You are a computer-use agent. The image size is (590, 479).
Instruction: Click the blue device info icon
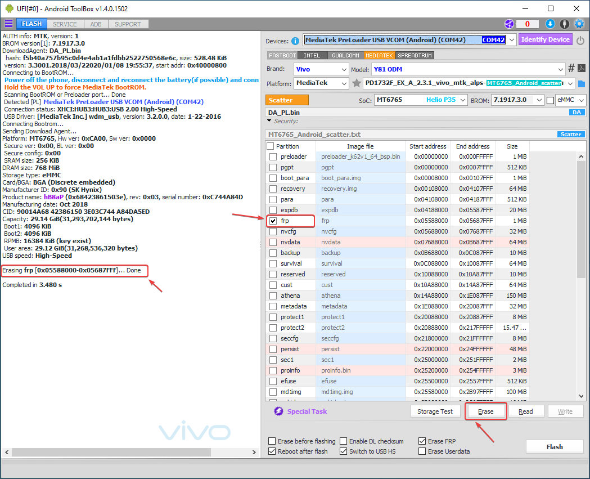tap(295, 41)
